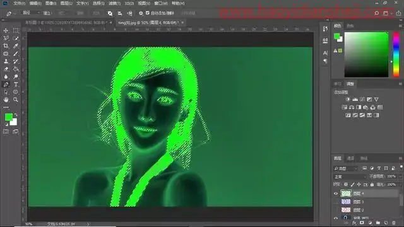Viewport: 404px width, 227px height.
Task: Toggle lock all padlock icon
Action: coord(372,185)
